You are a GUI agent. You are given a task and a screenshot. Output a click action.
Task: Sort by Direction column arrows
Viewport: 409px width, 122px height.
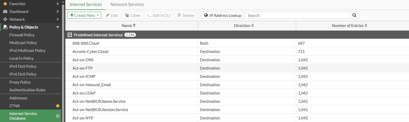point(252,25)
